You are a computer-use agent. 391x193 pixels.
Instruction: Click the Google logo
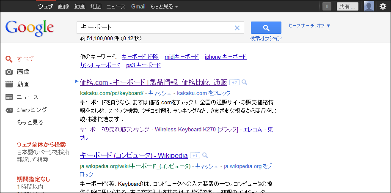pos(30,28)
